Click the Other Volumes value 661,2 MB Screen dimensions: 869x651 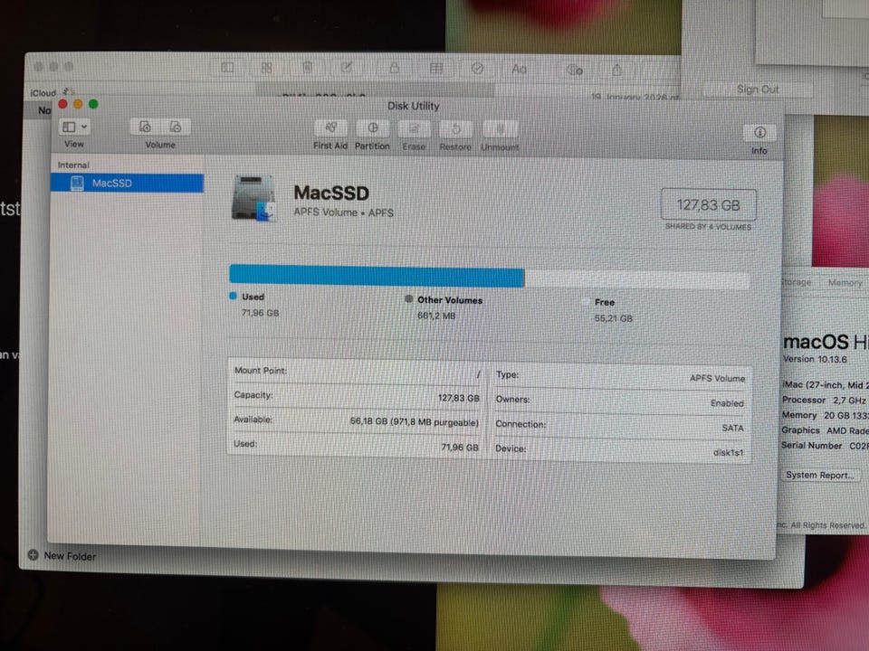click(436, 316)
